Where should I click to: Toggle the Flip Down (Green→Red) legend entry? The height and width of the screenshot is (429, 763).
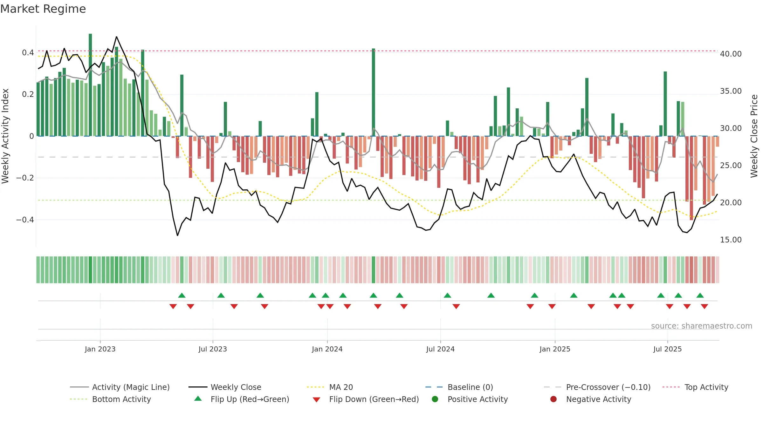[x=366, y=399]
